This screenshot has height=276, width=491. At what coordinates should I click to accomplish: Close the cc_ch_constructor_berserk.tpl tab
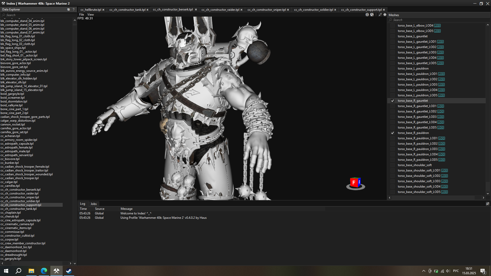196,9
